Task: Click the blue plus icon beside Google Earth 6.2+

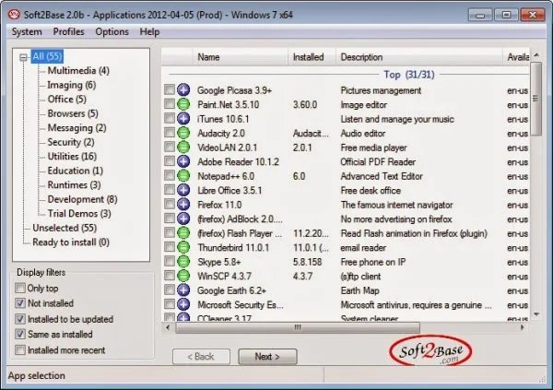Action: 183,290
